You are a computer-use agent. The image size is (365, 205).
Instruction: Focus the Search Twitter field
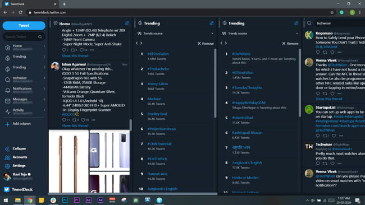click(24, 36)
